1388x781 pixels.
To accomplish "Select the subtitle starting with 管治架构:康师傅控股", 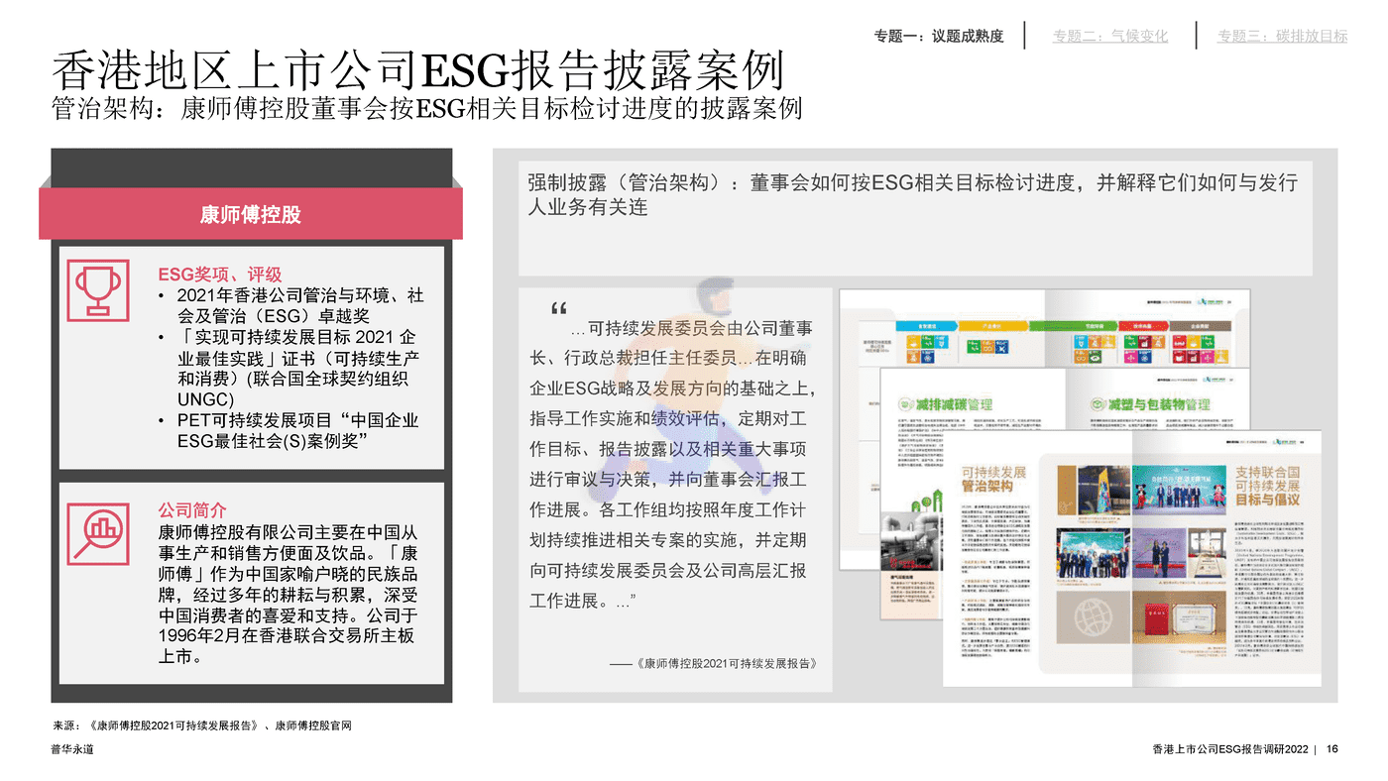I will pos(426,110).
